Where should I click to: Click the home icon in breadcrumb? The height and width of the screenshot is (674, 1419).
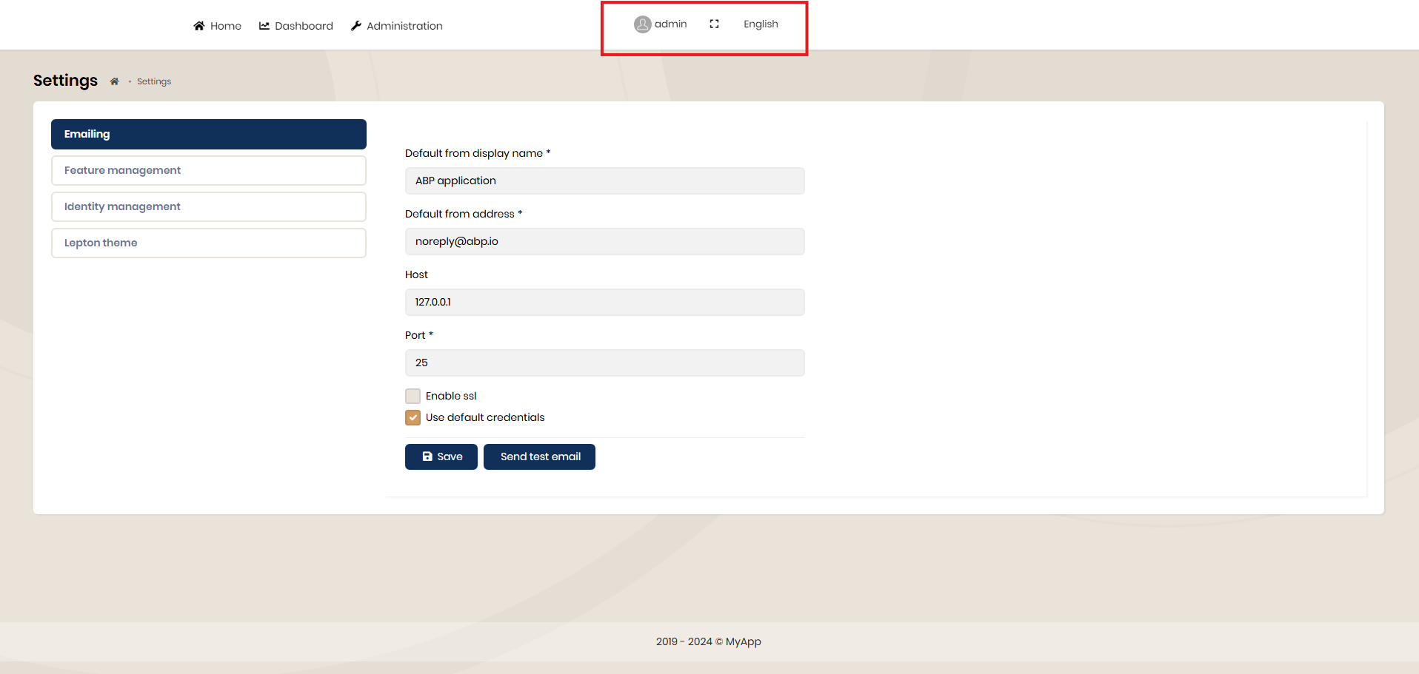point(114,82)
